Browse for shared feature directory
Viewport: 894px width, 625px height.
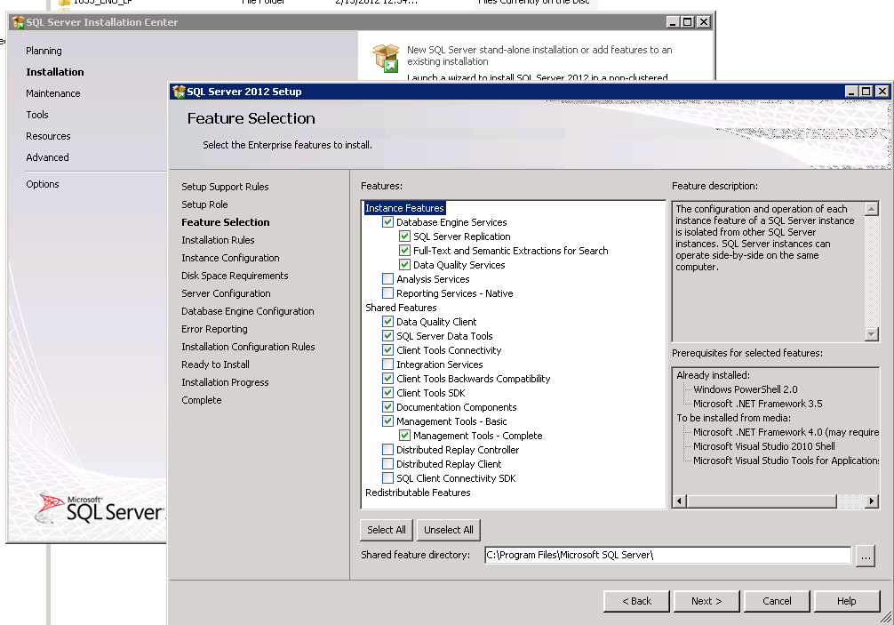tap(866, 556)
